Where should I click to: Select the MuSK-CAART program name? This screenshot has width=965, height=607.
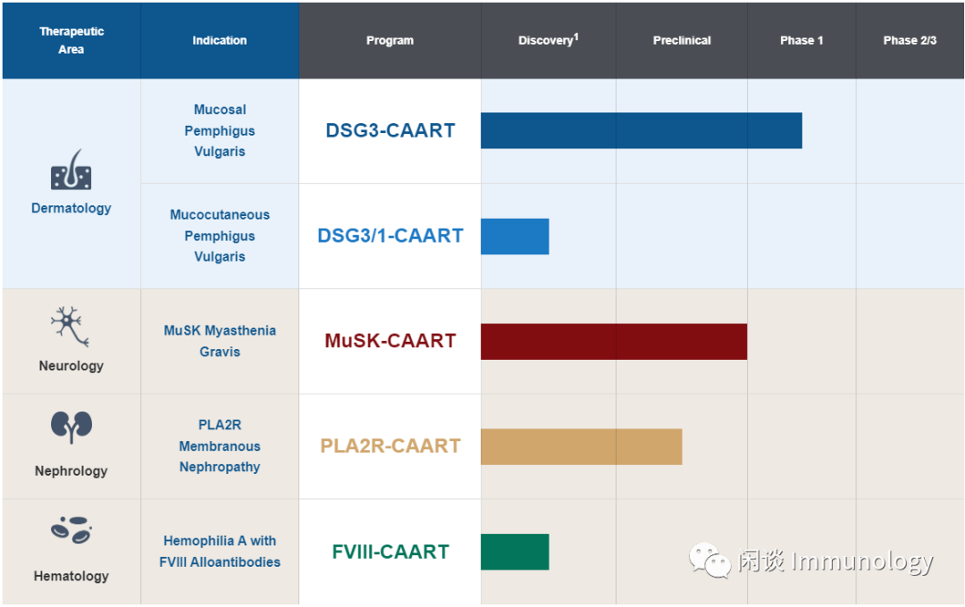click(390, 341)
